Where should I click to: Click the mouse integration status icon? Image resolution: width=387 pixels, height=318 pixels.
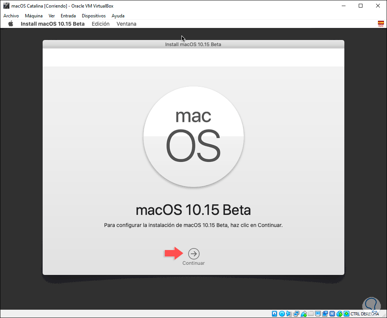coord(339,314)
